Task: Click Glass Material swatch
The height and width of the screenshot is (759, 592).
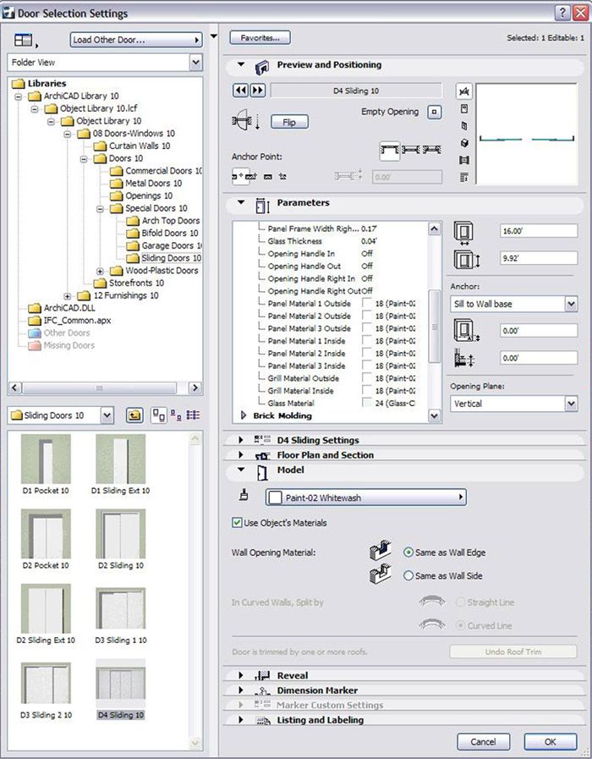Action: coord(367,404)
